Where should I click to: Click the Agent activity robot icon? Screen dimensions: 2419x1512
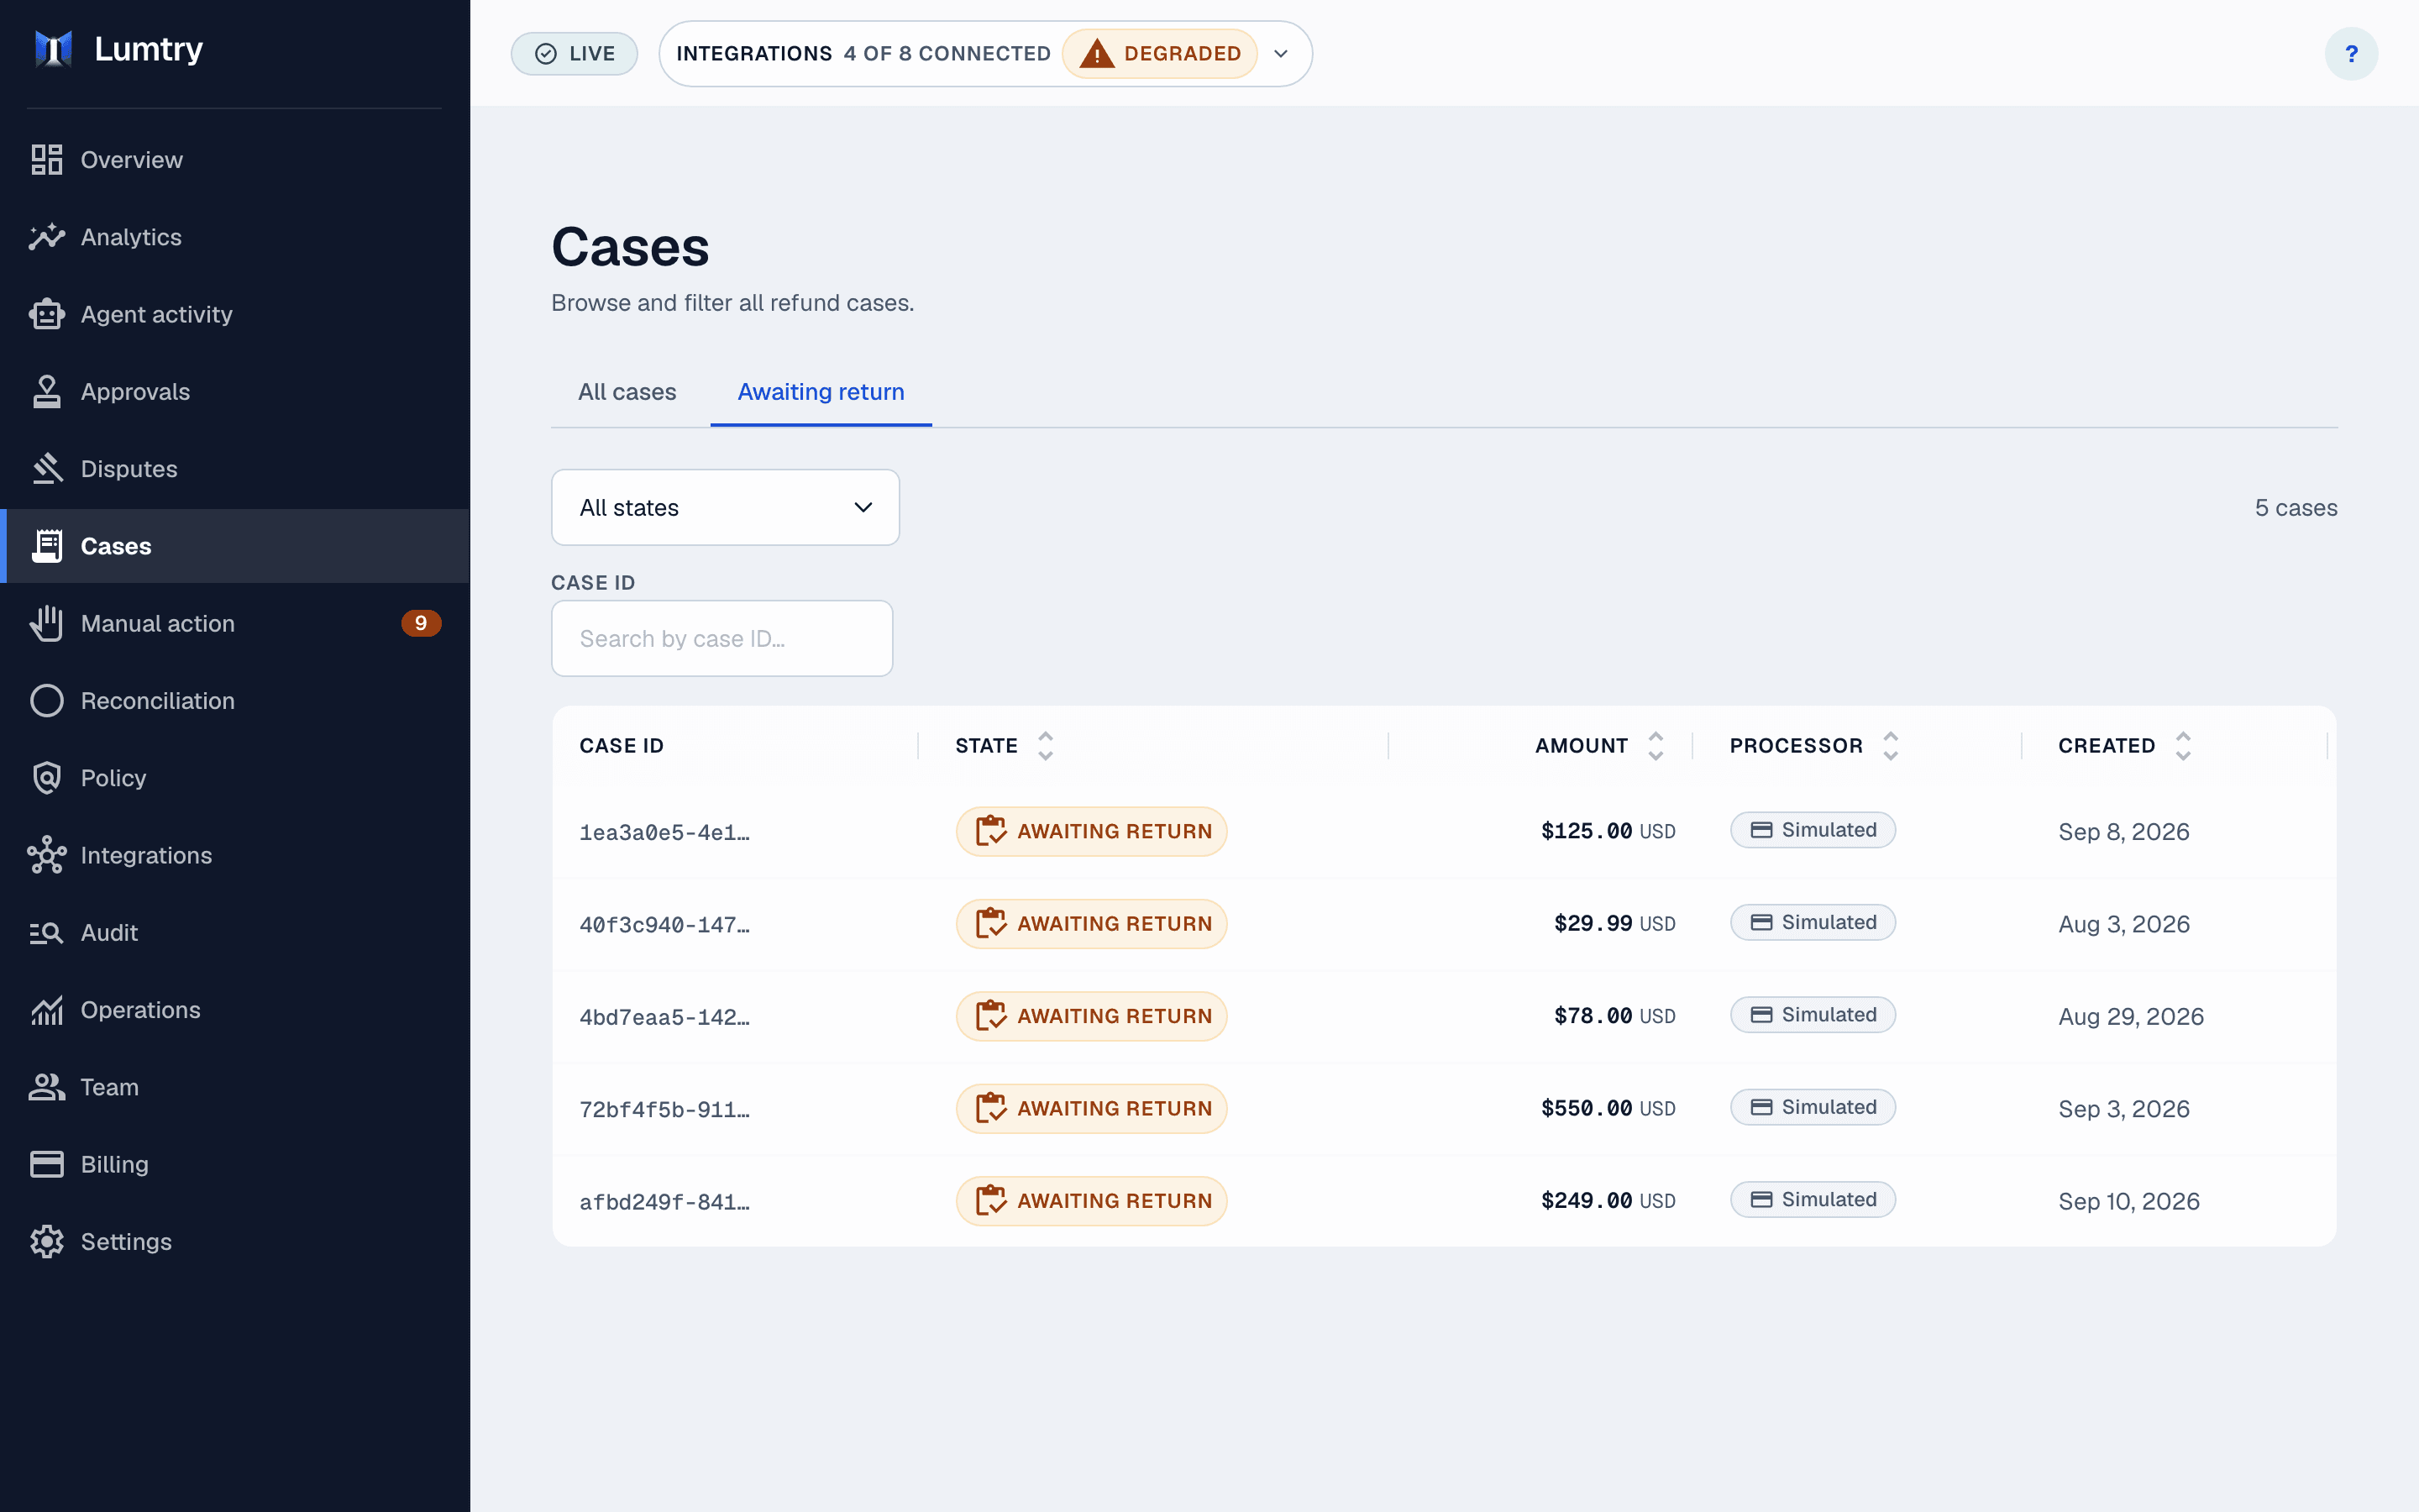[x=47, y=314]
